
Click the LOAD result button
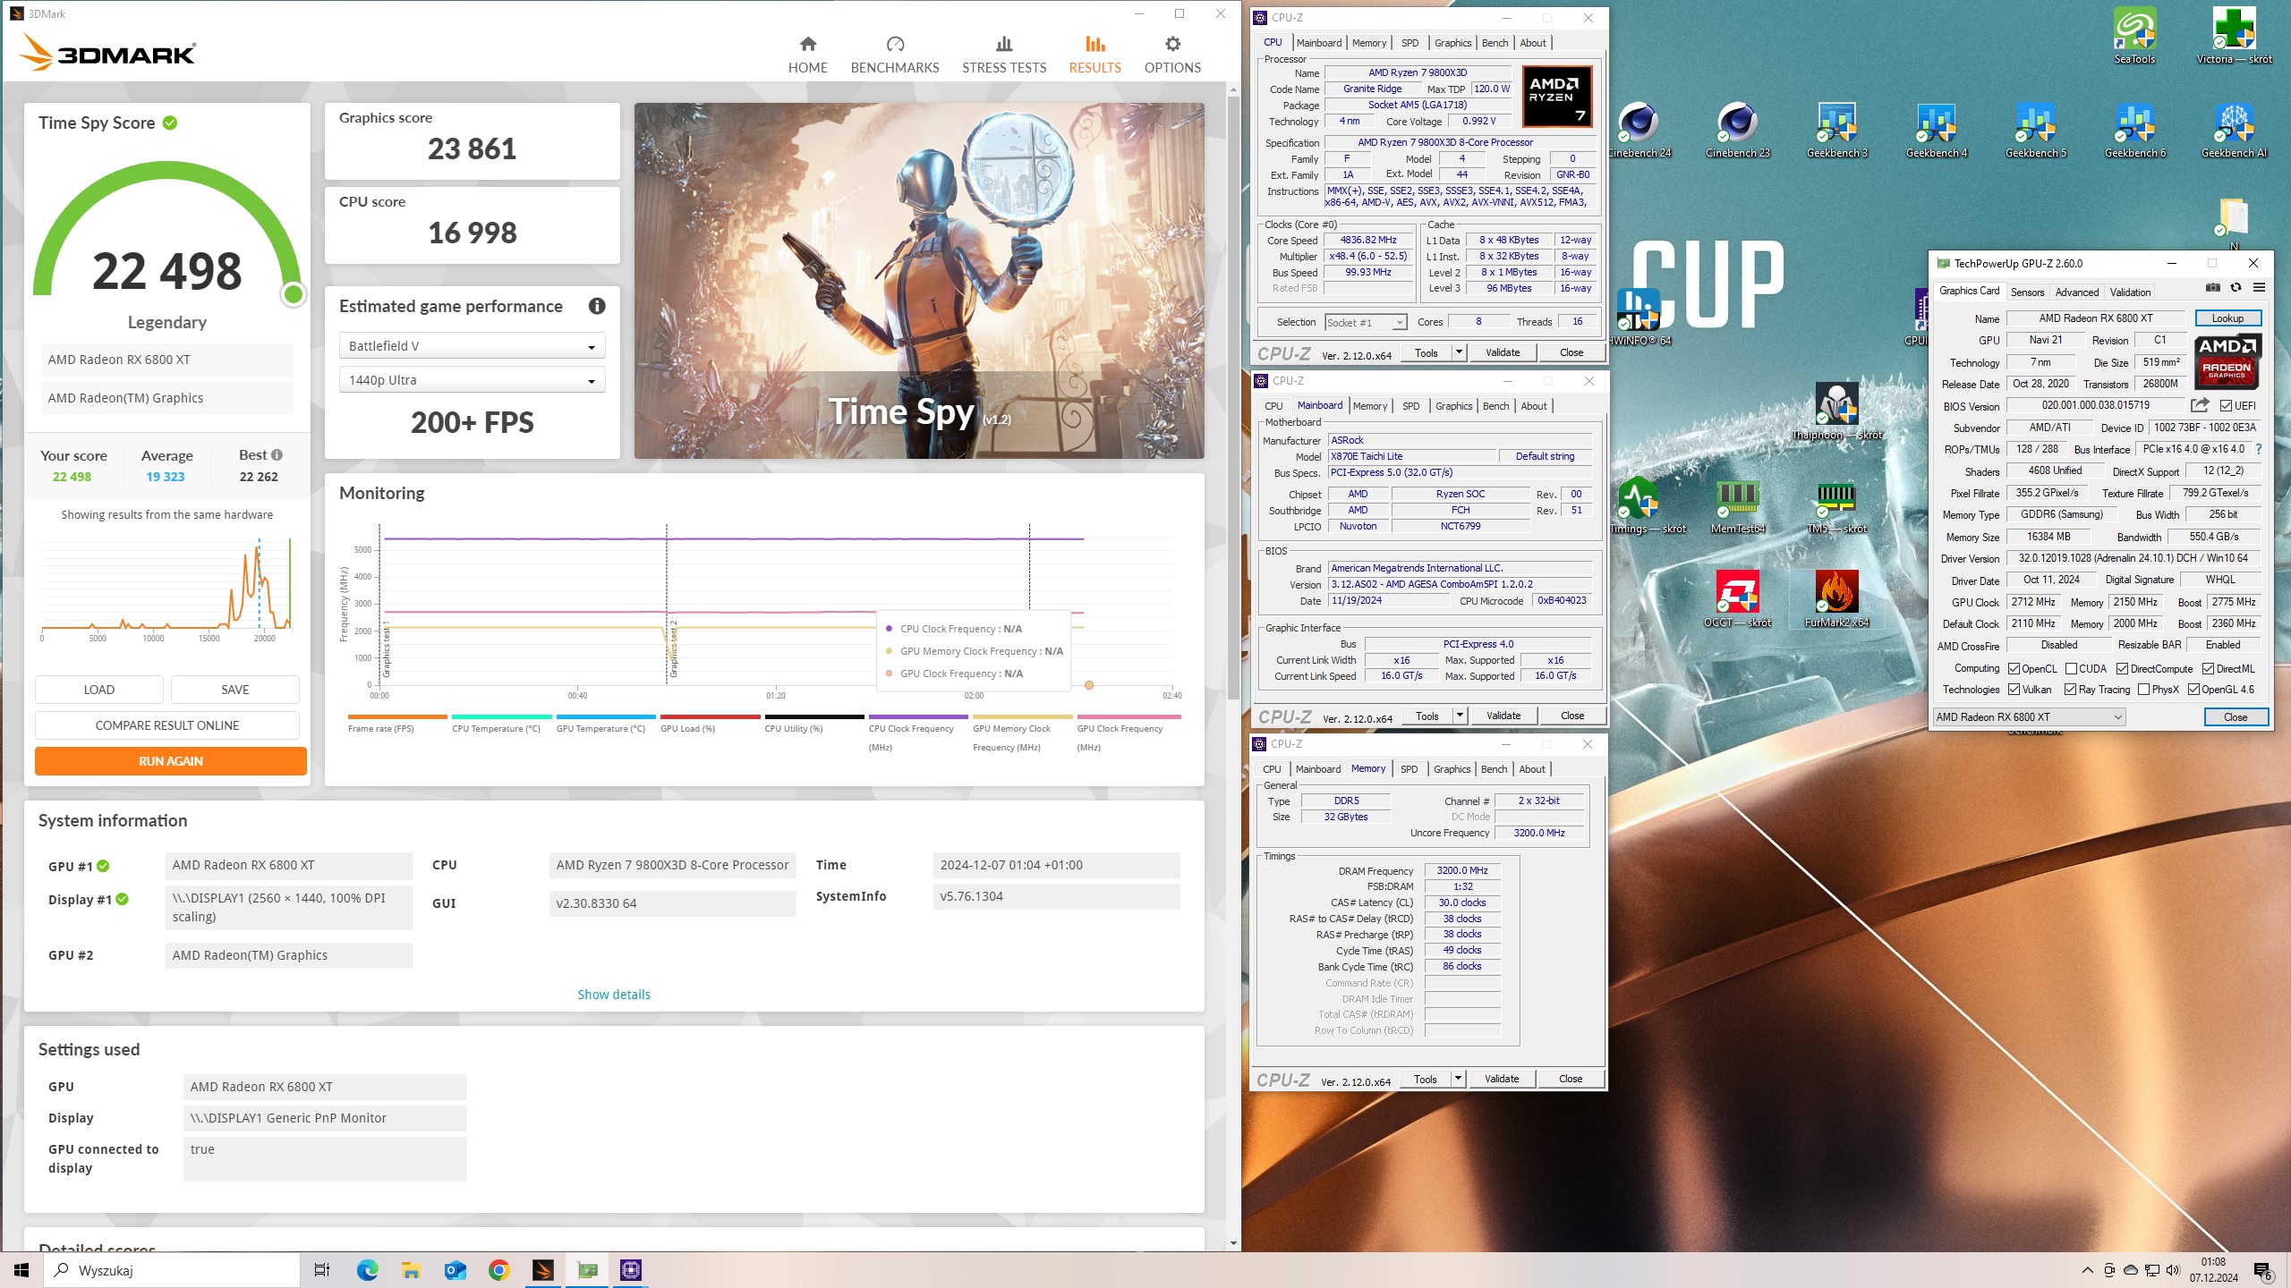(x=99, y=690)
